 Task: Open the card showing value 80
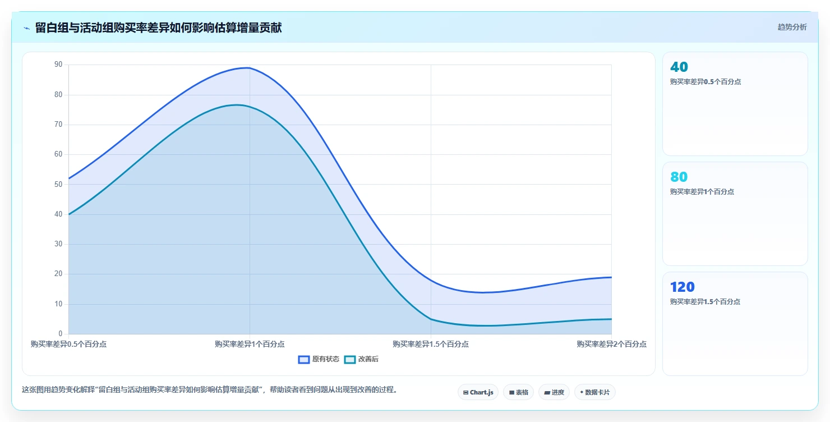coord(735,214)
